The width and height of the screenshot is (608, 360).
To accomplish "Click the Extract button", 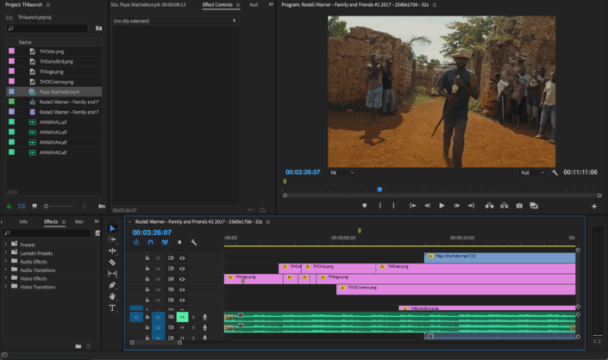I will coord(505,206).
